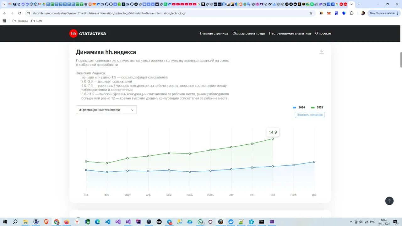Click the scroll-to-top arrow button
The height and width of the screenshot is (226, 402).
coord(389,201)
